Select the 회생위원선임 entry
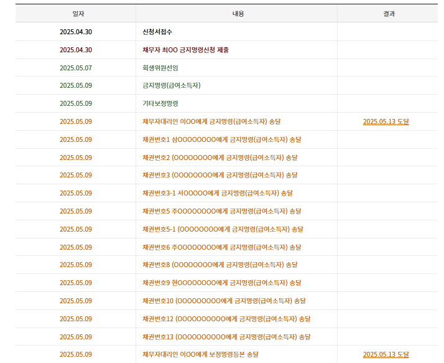Image resolution: width=444 pixels, height=363 pixels. 160,68
